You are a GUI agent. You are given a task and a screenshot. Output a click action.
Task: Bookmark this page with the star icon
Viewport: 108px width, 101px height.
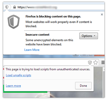pos(95,62)
